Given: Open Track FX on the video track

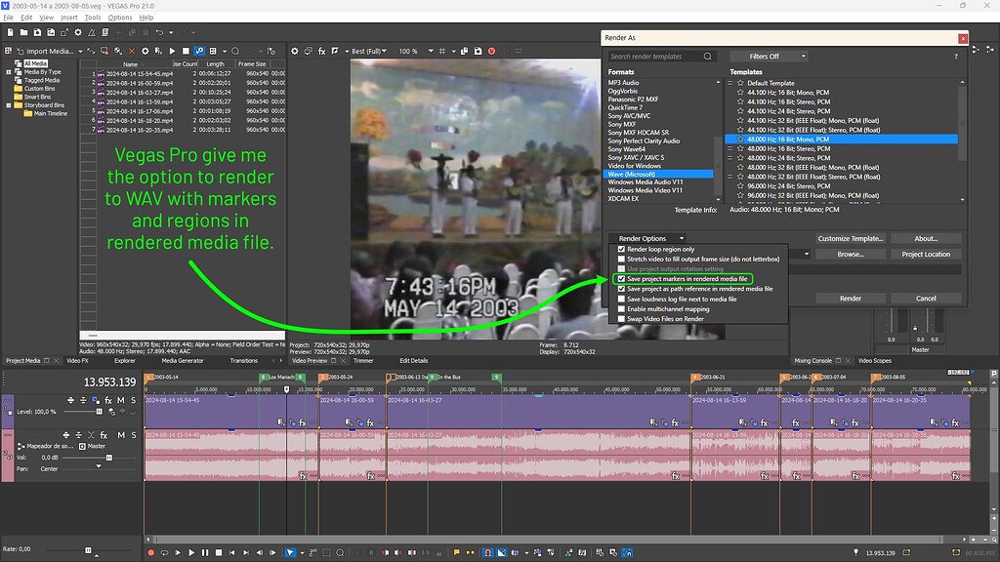Looking at the screenshot, I should click(108, 401).
